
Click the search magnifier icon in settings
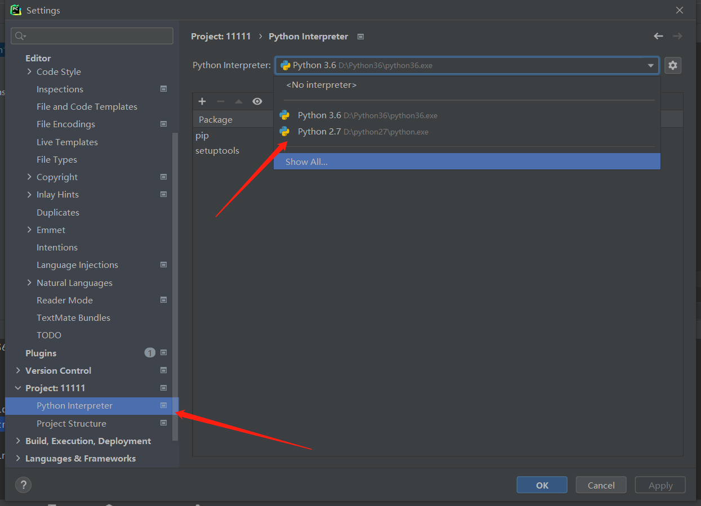pyautogui.click(x=20, y=36)
